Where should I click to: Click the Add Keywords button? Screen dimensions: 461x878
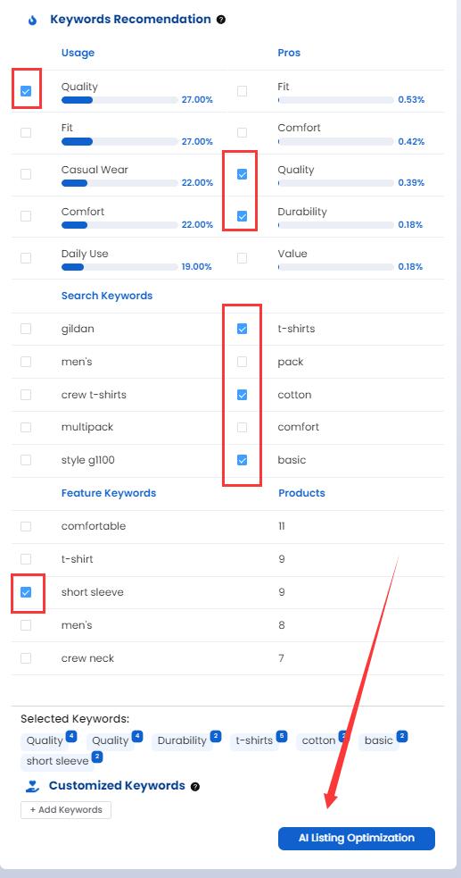[x=66, y=810]
